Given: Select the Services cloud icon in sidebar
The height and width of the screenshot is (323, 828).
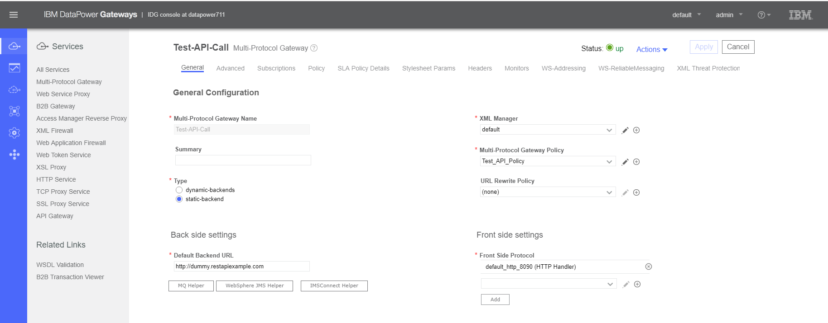Looking at the screenshot, I should pos(14,46).
